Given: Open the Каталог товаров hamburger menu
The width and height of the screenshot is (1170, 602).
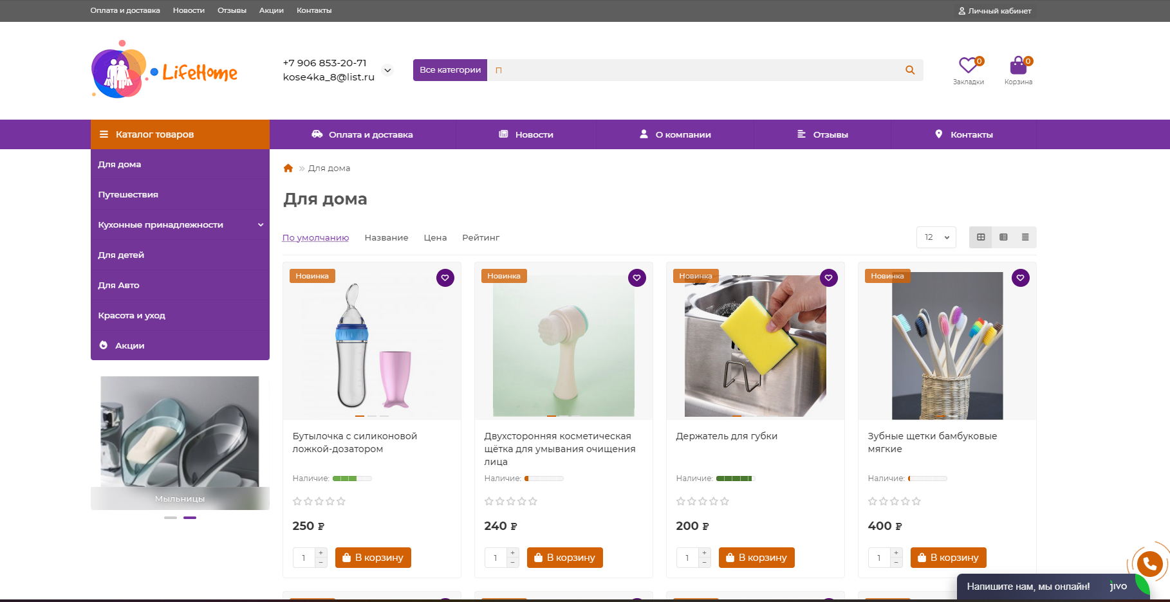Looking at the screenshot, I should pos(104,134).
